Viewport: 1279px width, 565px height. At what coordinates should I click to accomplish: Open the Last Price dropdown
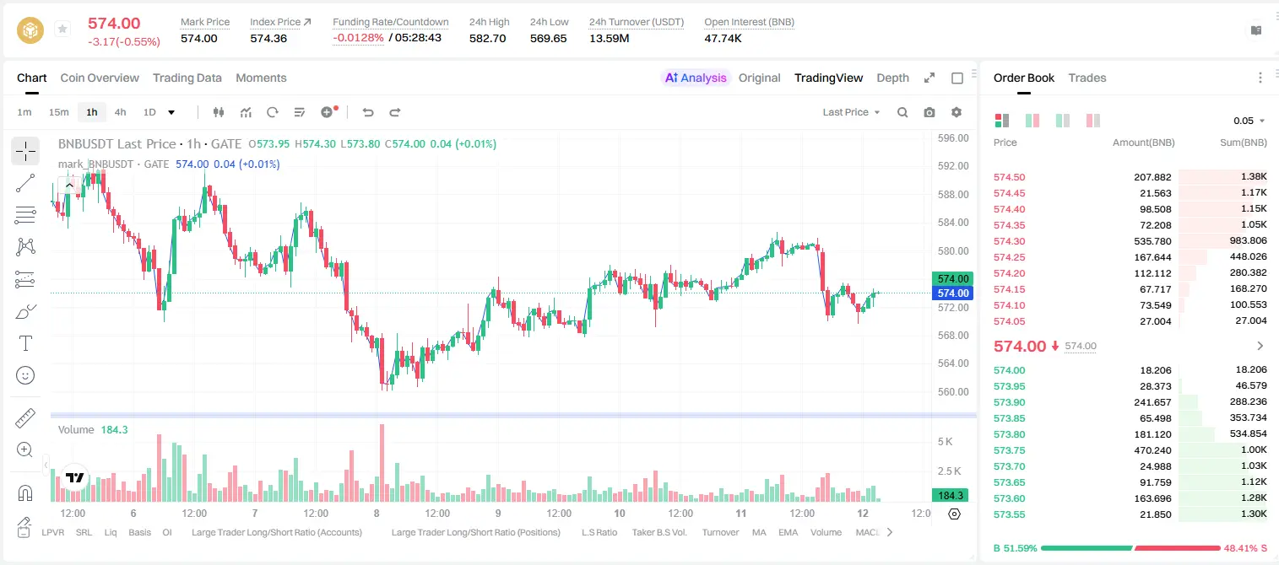click(x=851, y=112)
